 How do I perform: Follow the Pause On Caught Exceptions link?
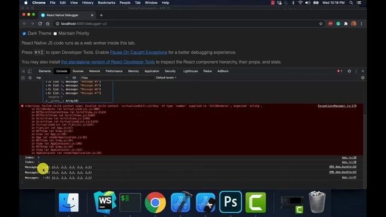pyautogui.click(x=139, y=52)
